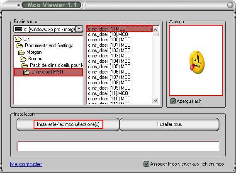
Task: Click the C:\ folder icon
Action: (x=18, y=39)
